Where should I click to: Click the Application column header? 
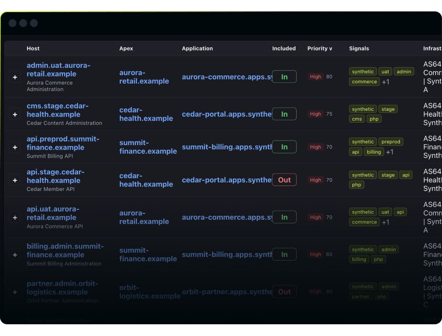pyautogui.click(x=197, y=48)
